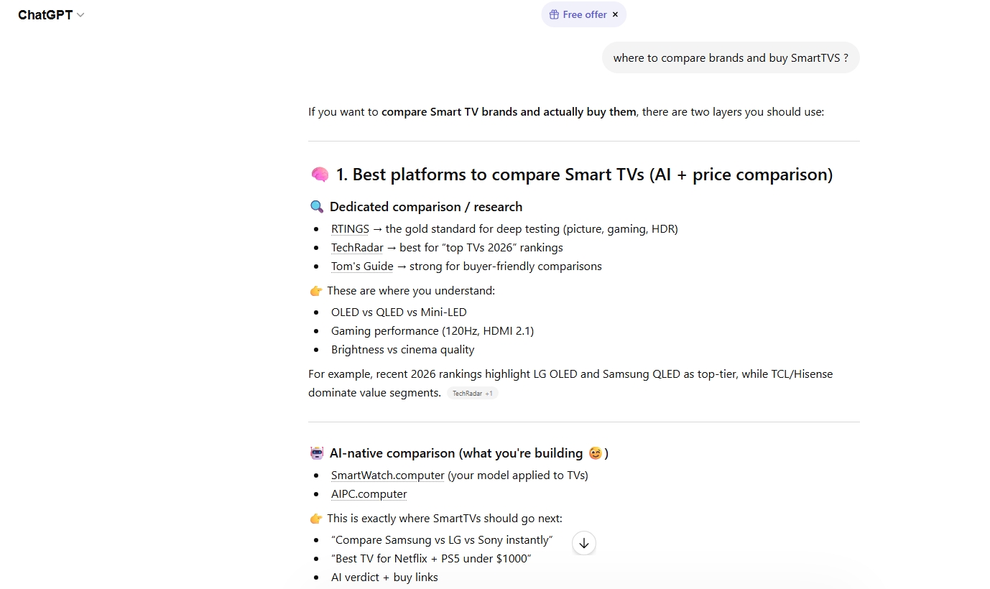This screenshot has height=589, width=990.
Task: Click the user message about SmartTVS
Action: tap(731, 57)
